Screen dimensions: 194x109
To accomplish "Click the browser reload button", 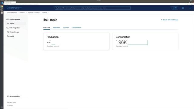I will 8,4.
